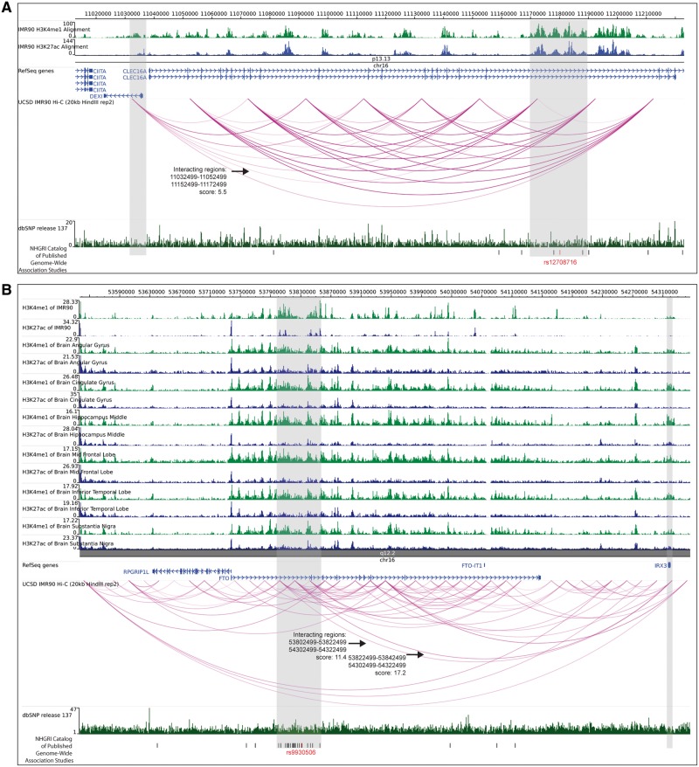
Task: Click the score: 5.5 annotation
Action: 213,192
